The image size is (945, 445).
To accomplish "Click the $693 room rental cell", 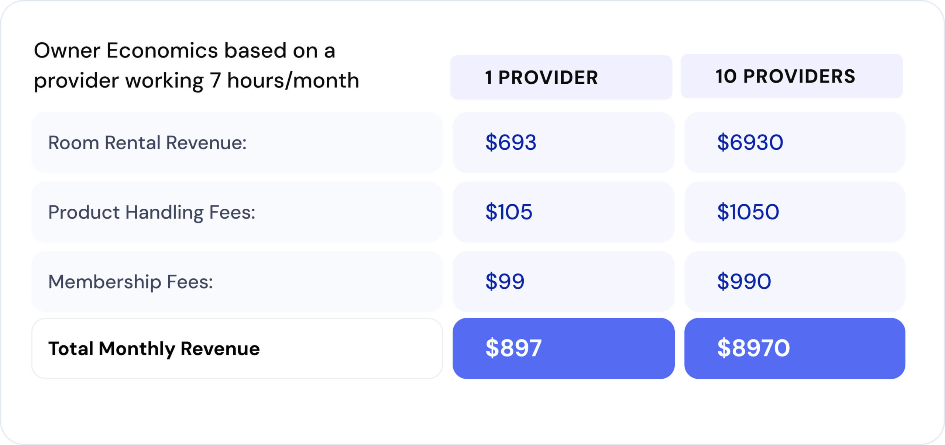I will [564, 143].
